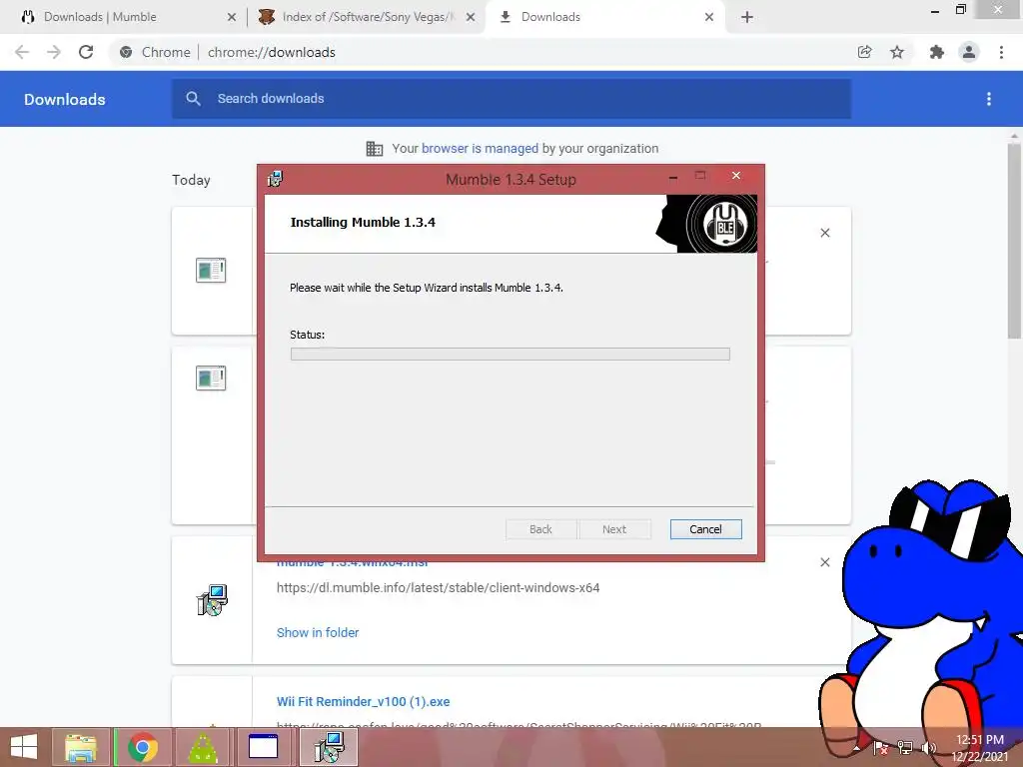1023x767 pixels.
Task: Click the Mumble installer taskbar icon
Action: tap(329, 747)
